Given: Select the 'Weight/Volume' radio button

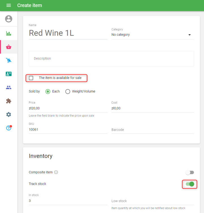Looking at the screenshot, I should (68, 91).
